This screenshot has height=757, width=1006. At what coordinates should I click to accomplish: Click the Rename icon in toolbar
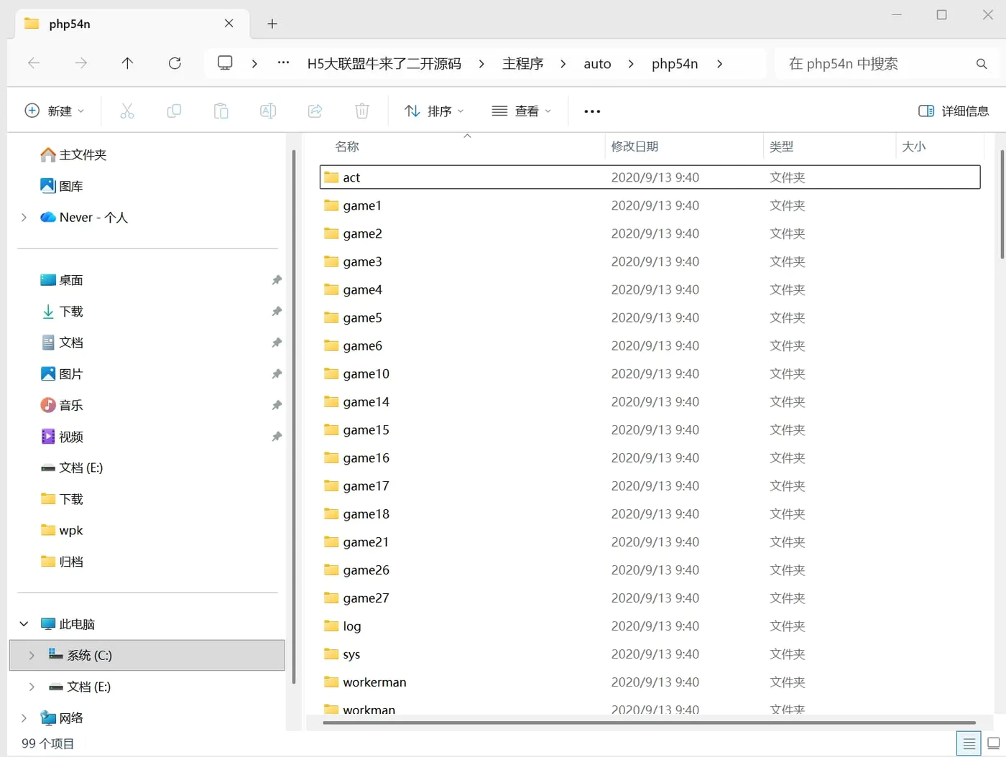pyautogui.click(x=268, y=111)
